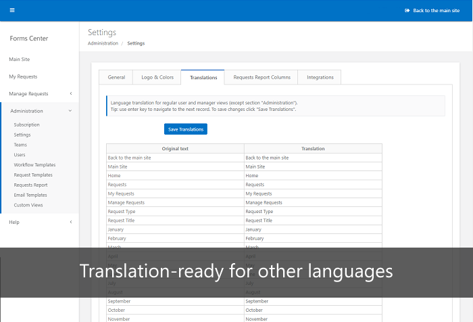Click the Save Translations button

[186, 129]
